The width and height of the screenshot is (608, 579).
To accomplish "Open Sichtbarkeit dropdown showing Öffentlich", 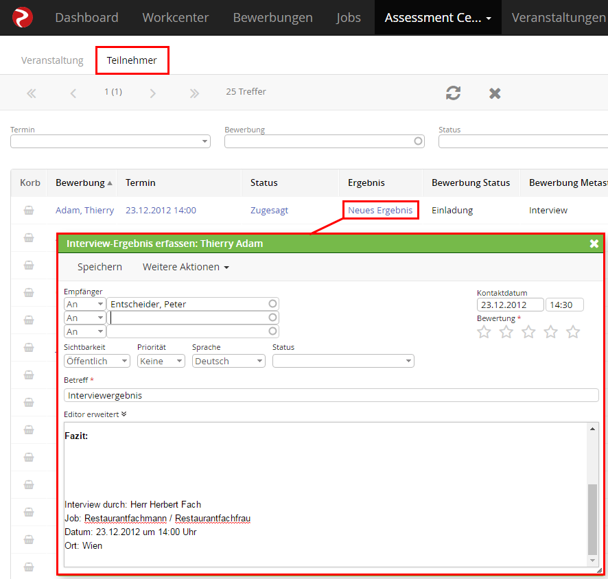I will tap(97, 361).
